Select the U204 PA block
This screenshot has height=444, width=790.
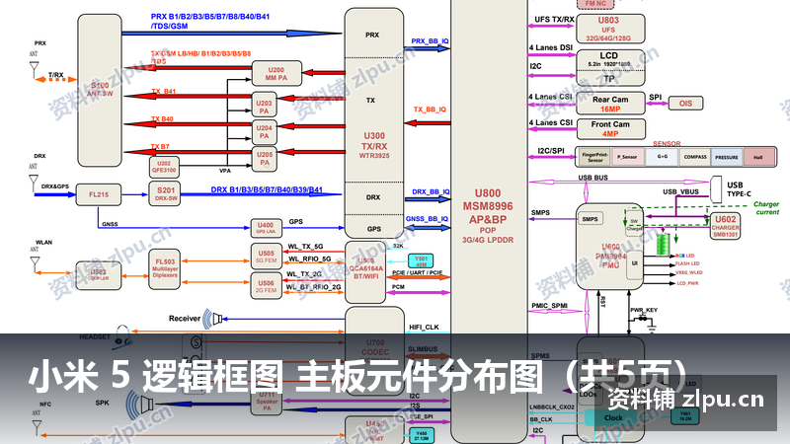click(264, 132)
